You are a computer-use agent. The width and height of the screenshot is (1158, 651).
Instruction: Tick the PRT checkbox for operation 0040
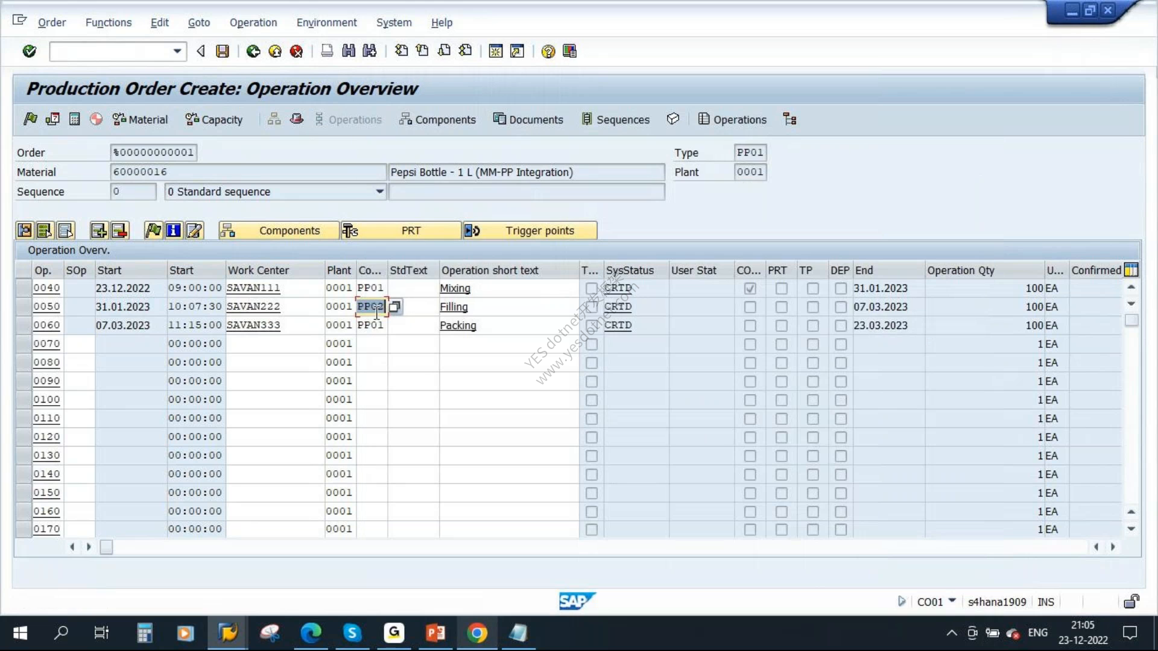point(781,289)
